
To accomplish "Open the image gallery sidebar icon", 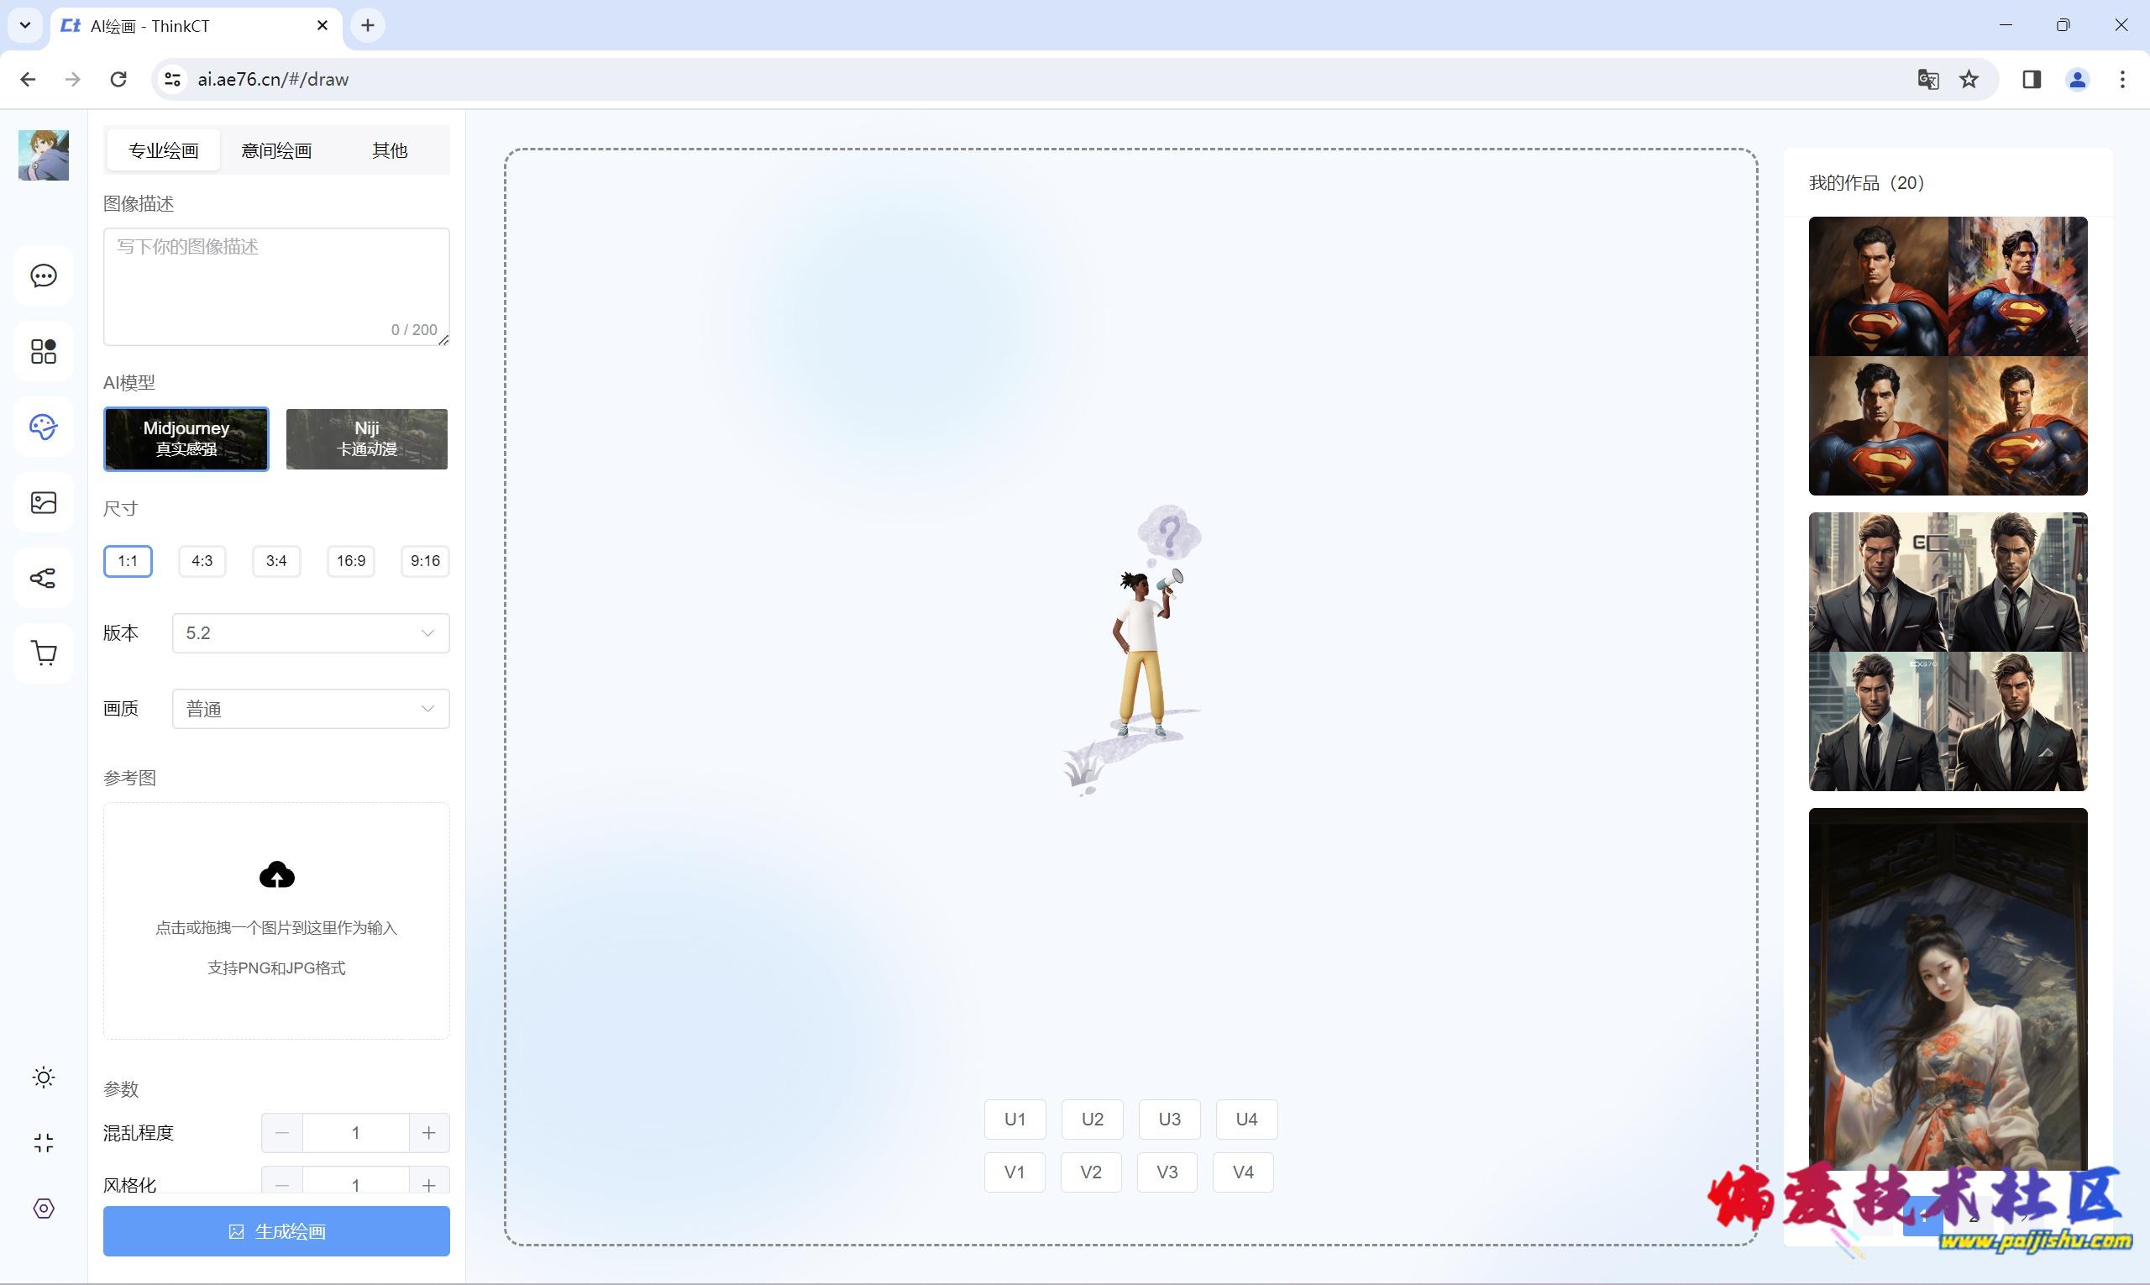I will pos(44,502).
